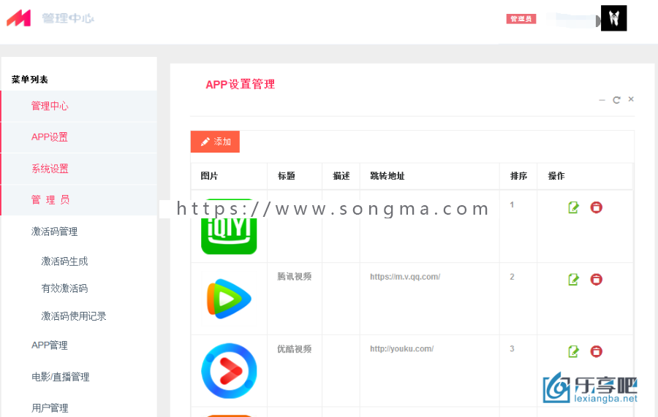658x417 pixels.
Task: Click the 排序 column header
Action: coord(518,176)
